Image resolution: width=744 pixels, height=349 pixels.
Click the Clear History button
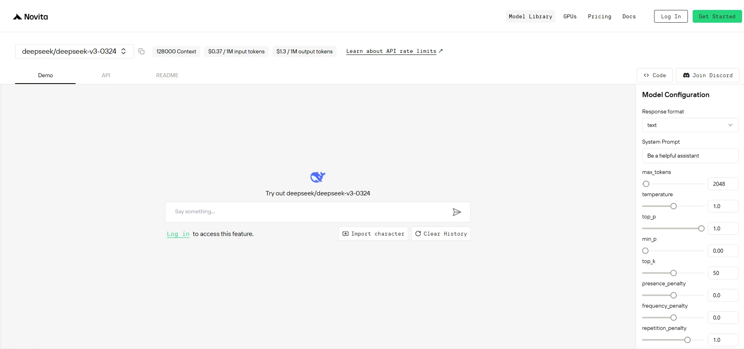(x=441, y=234)
